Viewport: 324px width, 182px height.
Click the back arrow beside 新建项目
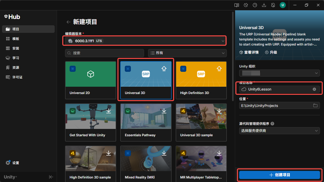[68, 22]
